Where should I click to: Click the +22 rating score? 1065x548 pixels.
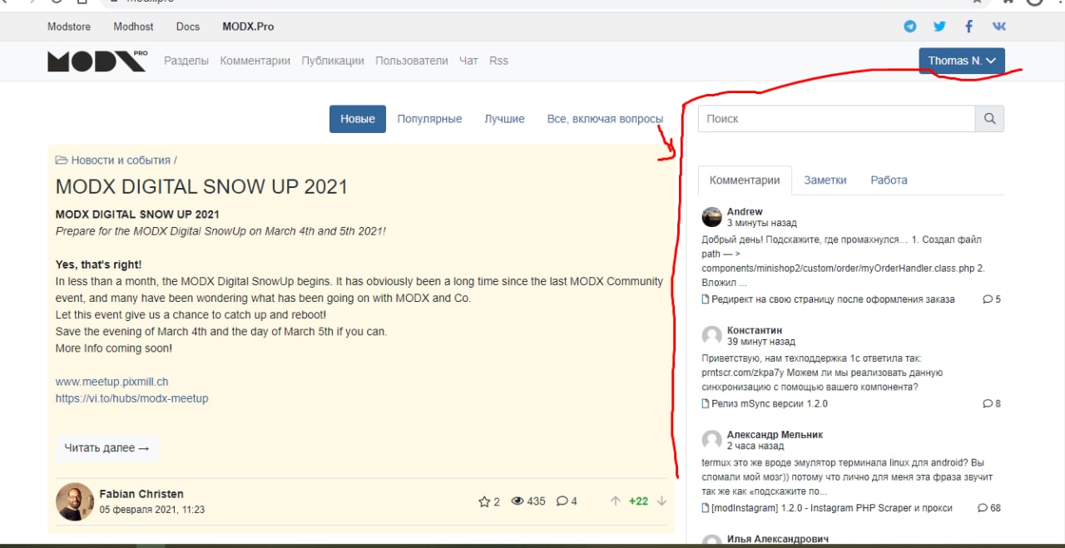(638, 501)
